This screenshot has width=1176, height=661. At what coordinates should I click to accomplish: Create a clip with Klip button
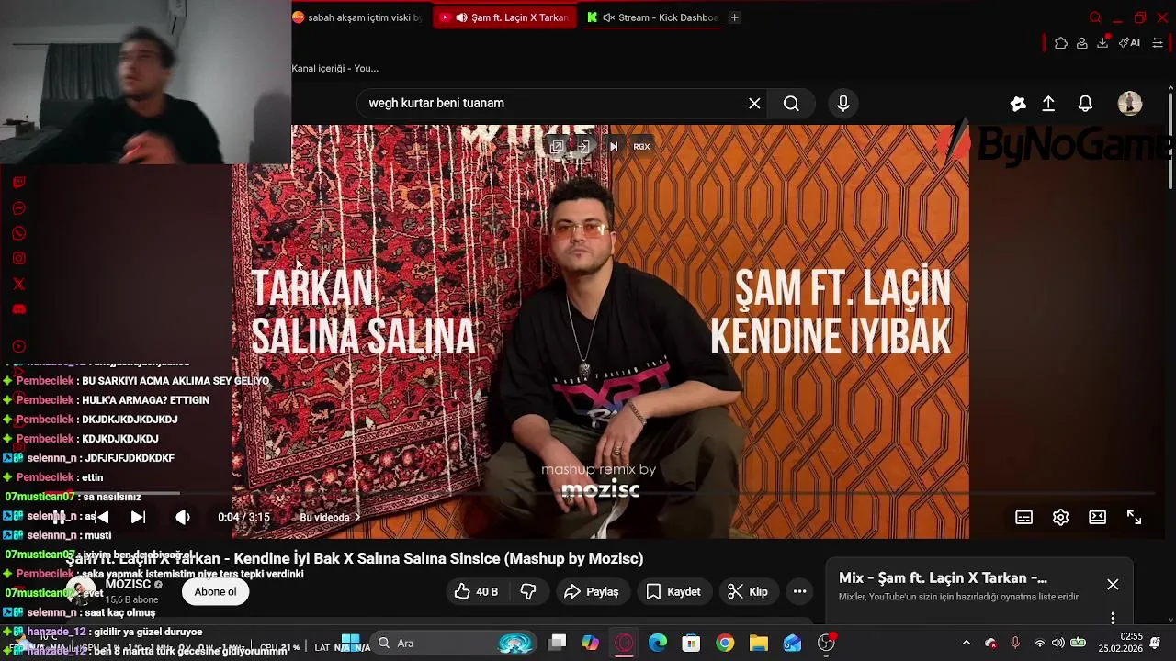(747, 592)
